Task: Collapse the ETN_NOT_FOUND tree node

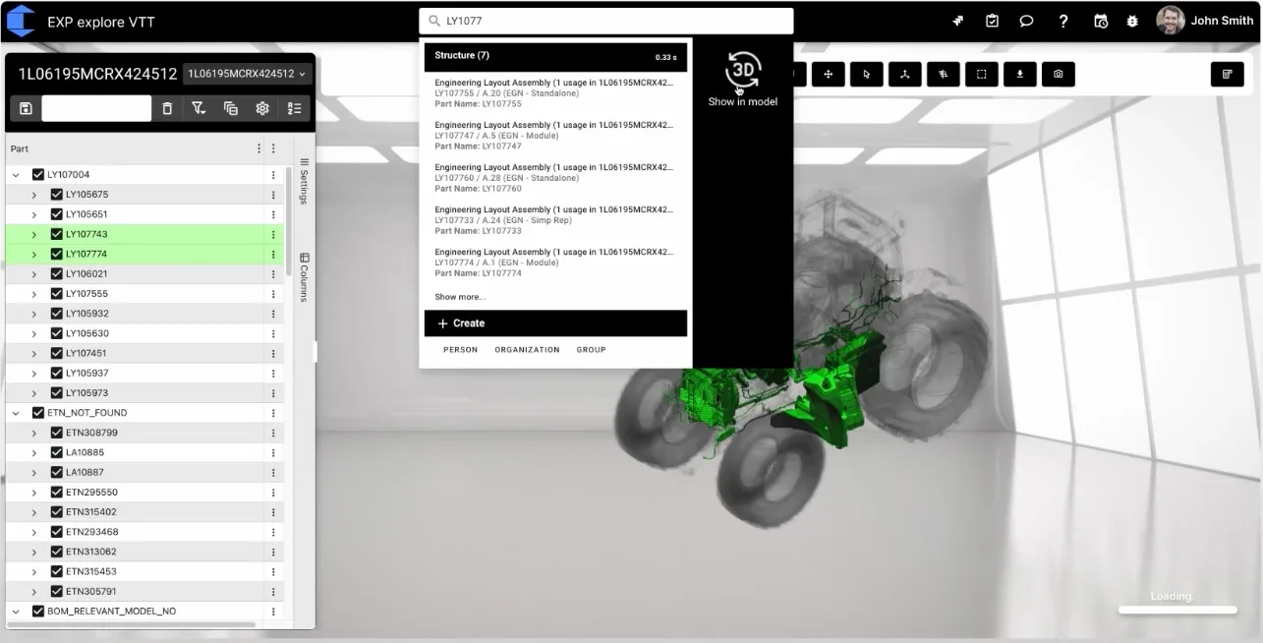Action: (16, 413)
